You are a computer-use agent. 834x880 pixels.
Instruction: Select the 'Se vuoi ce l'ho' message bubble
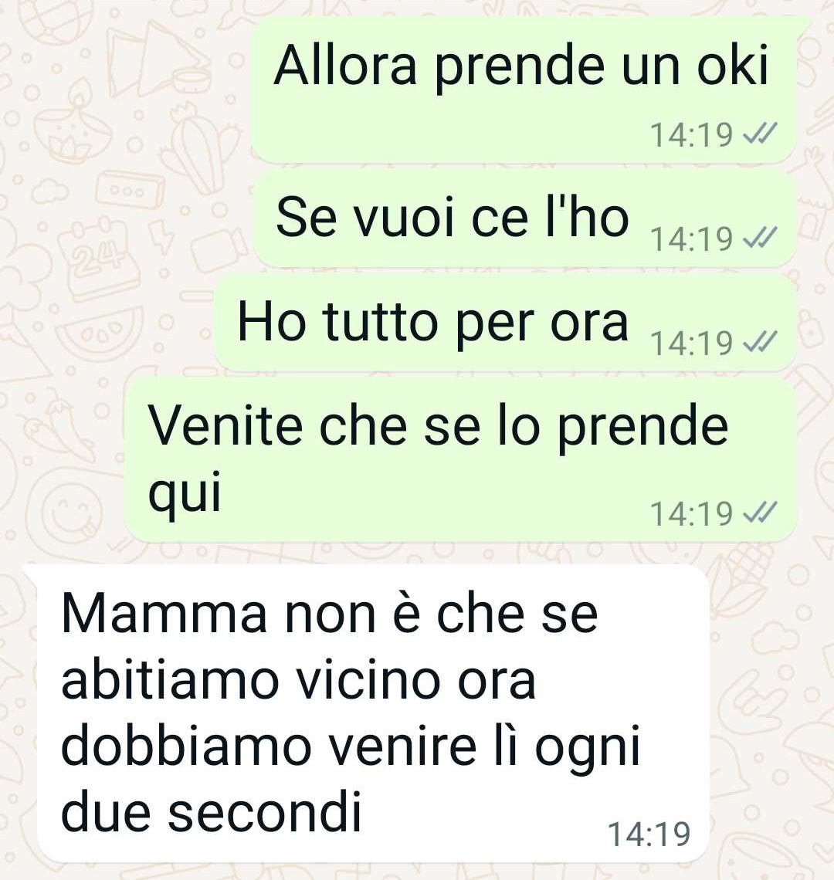pyautogui.click(x=526, y=219)
